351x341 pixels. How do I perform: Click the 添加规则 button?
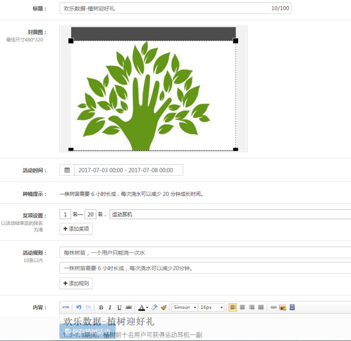coord(76,283)
